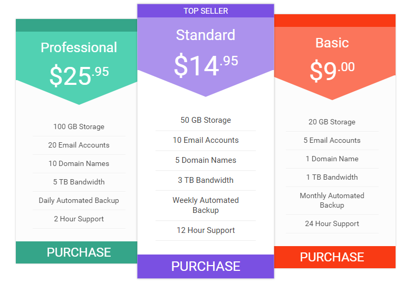The width and height of the screenshot is (404, 283).
Task: Click the Professional plan title
Action: (79, 47)
